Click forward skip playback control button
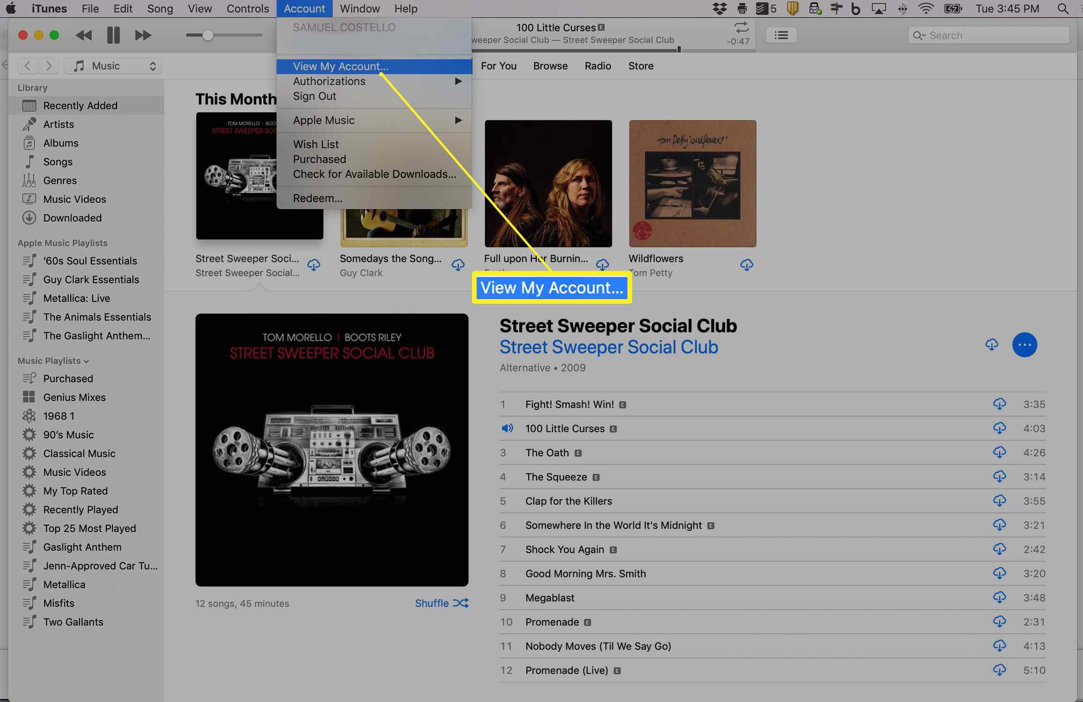Viewport: 1083px width, 702px height. coord(142,35)
